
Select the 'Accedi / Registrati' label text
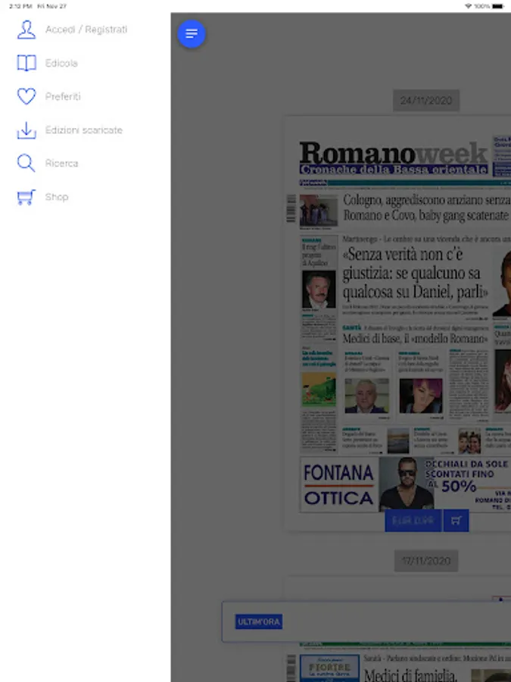click(86, 30)
